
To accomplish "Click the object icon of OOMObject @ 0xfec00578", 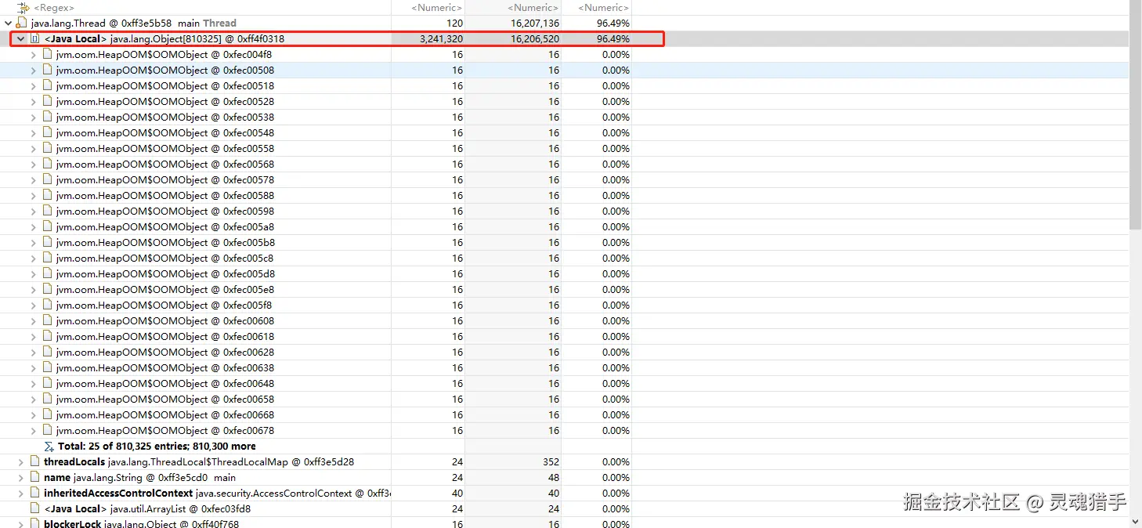I will point(47,180).
